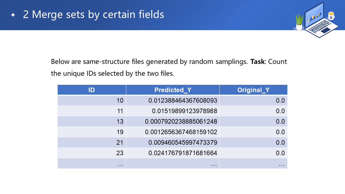Screen dimensions: 345x194
Task: Select the Predicted_Y column header
Action: tap(173, 90)
